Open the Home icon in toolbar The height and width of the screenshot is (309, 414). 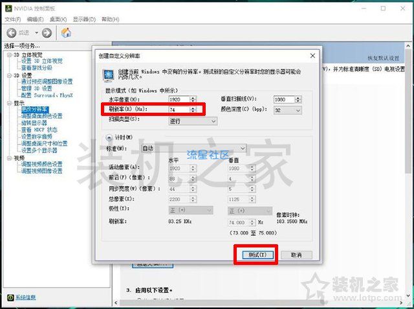[x=66, y=33]
